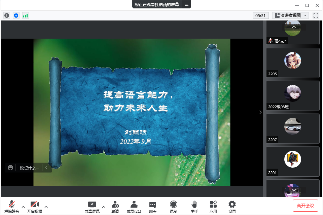This screenshot has height=215, width=323.
Task: Click the 说点什么 chat input field
Action: coord(29,168)
